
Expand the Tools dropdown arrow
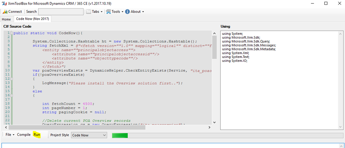(x=122, y=12)
